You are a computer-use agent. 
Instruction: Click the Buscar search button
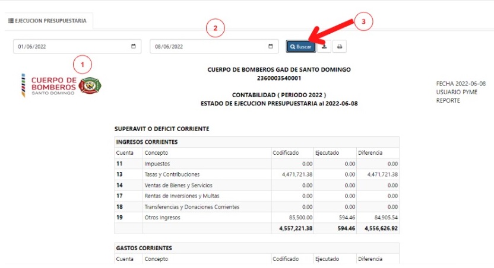(x=301, y=47)
